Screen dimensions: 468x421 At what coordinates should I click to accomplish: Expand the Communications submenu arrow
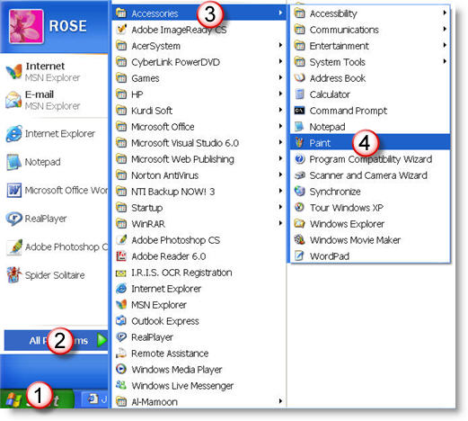click(445, 29)
